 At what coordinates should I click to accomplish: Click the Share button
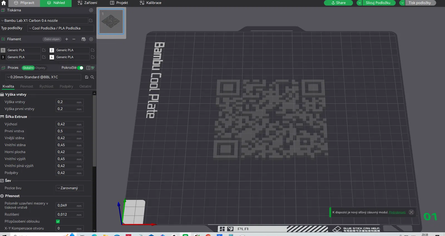point(338,3)
